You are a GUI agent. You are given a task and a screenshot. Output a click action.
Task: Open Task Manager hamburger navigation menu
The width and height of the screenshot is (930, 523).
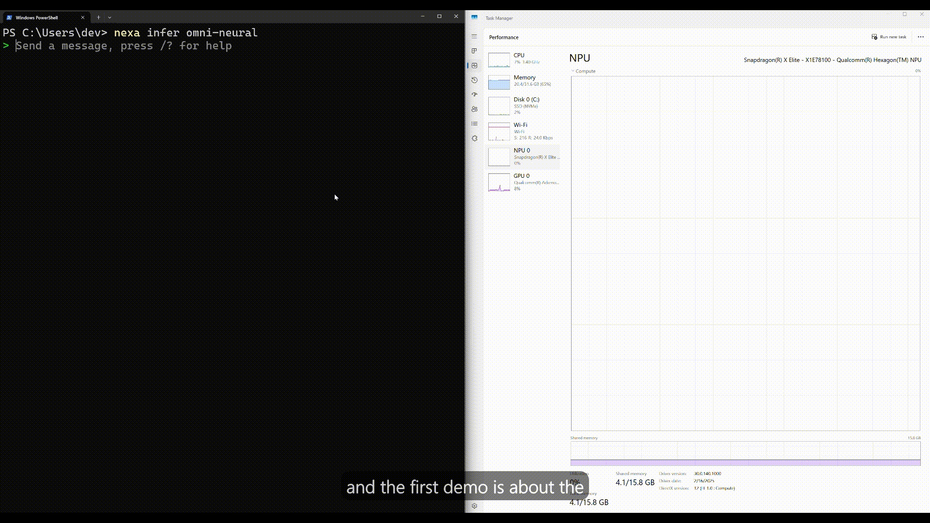tap(474, 36)
